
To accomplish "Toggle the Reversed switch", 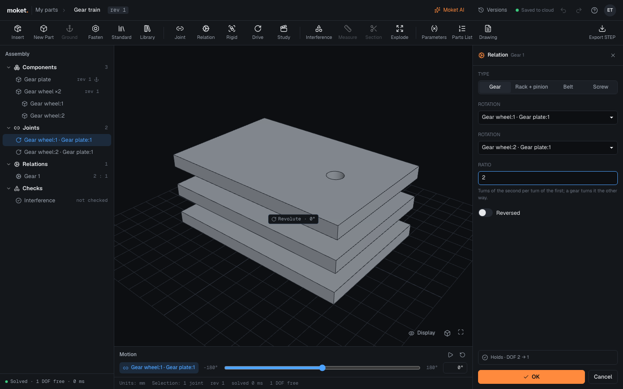I will (485, 213).
